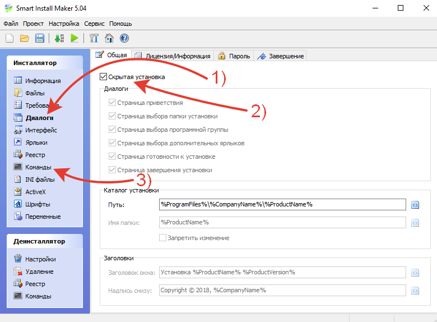Open Команды under Инсталлятор panel
This screenshot has width=437, height=322.
coord(32,167)
